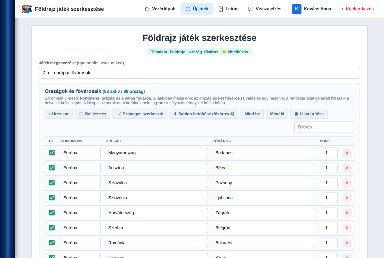Click the game logo icon in header
Viewport: 384px width, 258px height.
[27, 9]
